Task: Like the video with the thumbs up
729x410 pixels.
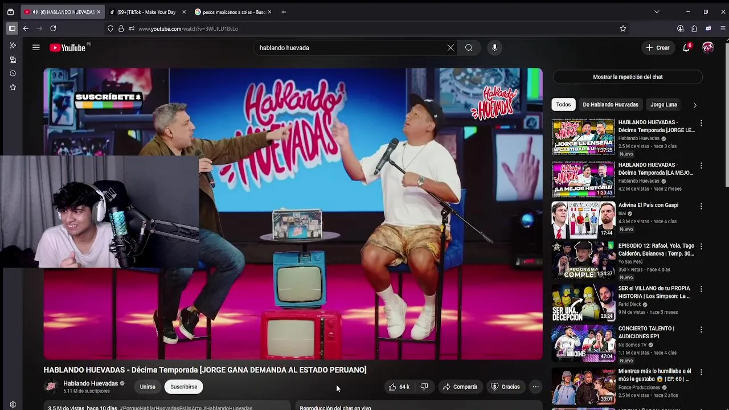Action: click(399, 387)
